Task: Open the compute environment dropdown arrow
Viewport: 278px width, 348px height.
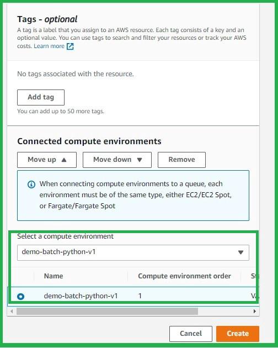Action: coord(240,252)
